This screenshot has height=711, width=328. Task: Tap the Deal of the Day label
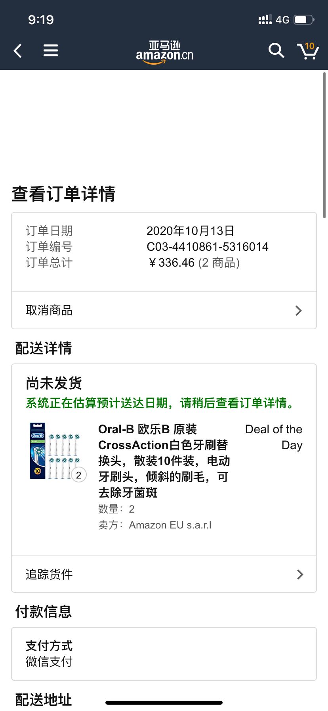tap(274, 437)
